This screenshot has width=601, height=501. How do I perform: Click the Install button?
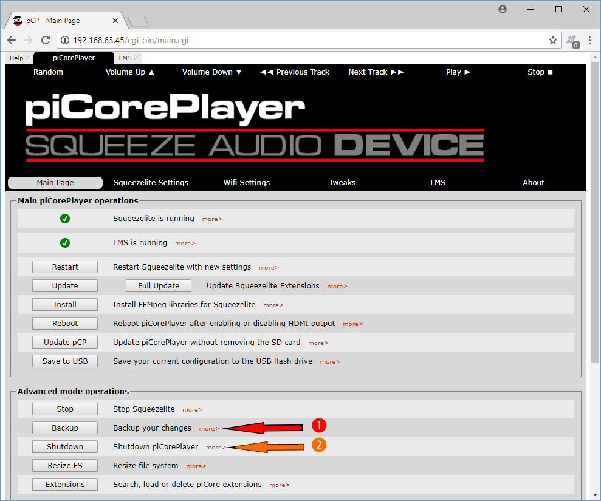[x=65, y=304]
